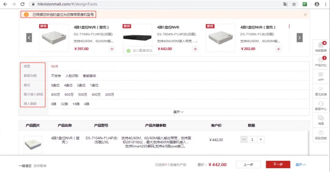
Task: Click the quantity input field
Action: point(252,139)
